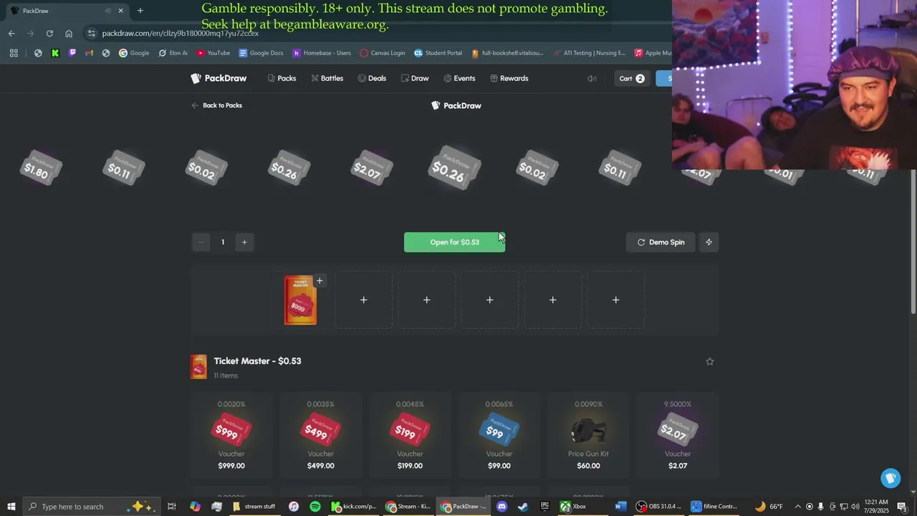The width and height of the screenshot is (917, 516).
Task: Open site information icon in address bar
Action: [x=91, y=33]
